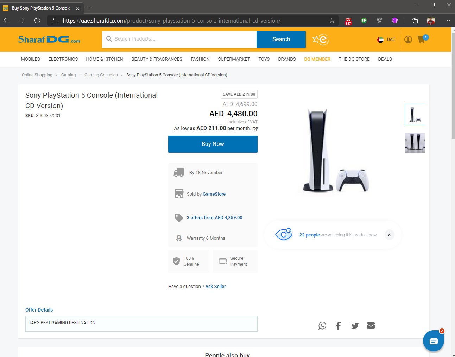Bookmark this page with the star
Viewport: 455px width, 357px height.
pyautogui.click(x=331, y=21)
